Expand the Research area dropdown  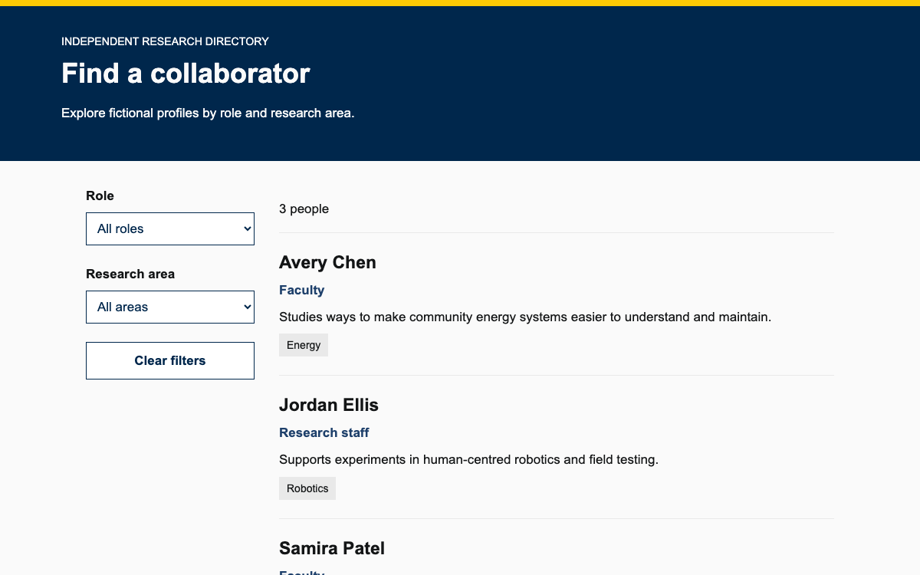(x=169, y=307)
